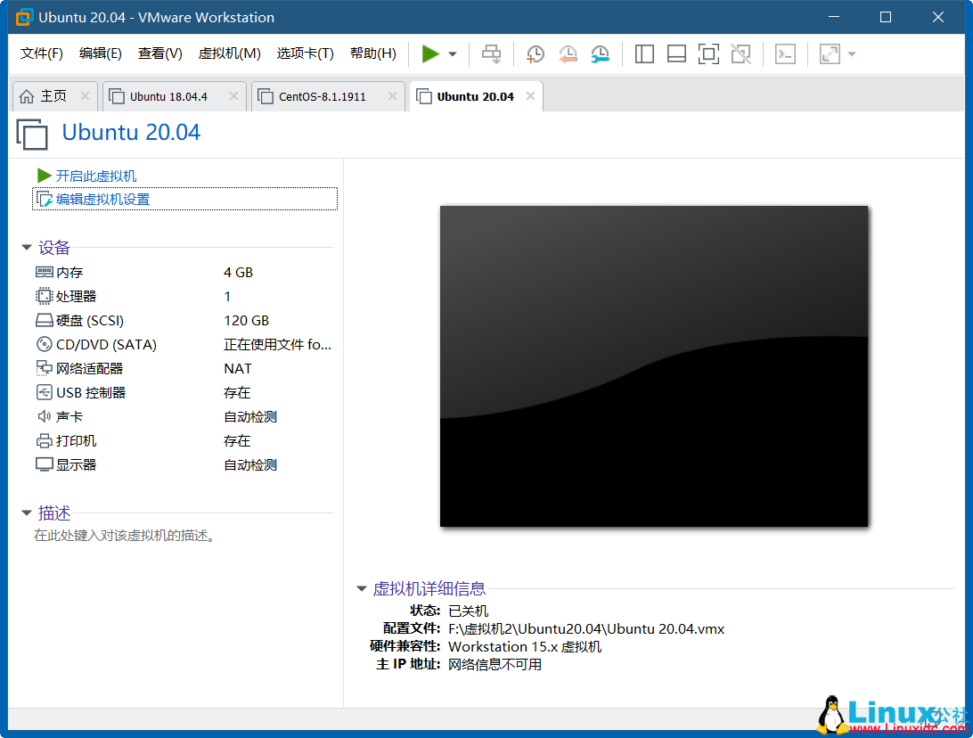
Task: Toggle Unity mode
Action: 740,54
